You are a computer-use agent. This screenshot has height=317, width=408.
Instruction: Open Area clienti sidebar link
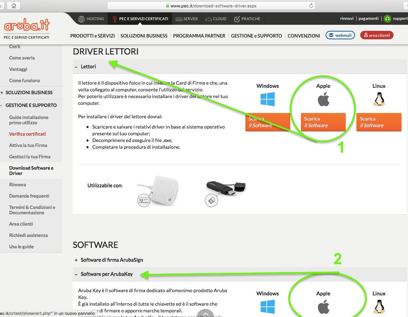pos(21,224)
